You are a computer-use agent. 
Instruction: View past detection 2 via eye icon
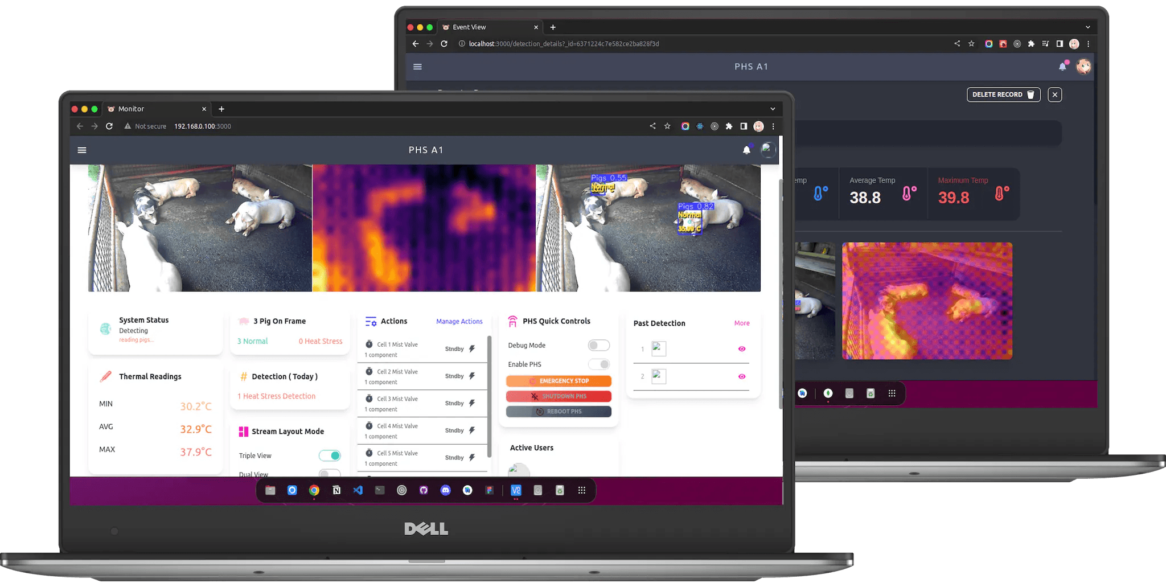pyautogui.click(x=742, y=376)
